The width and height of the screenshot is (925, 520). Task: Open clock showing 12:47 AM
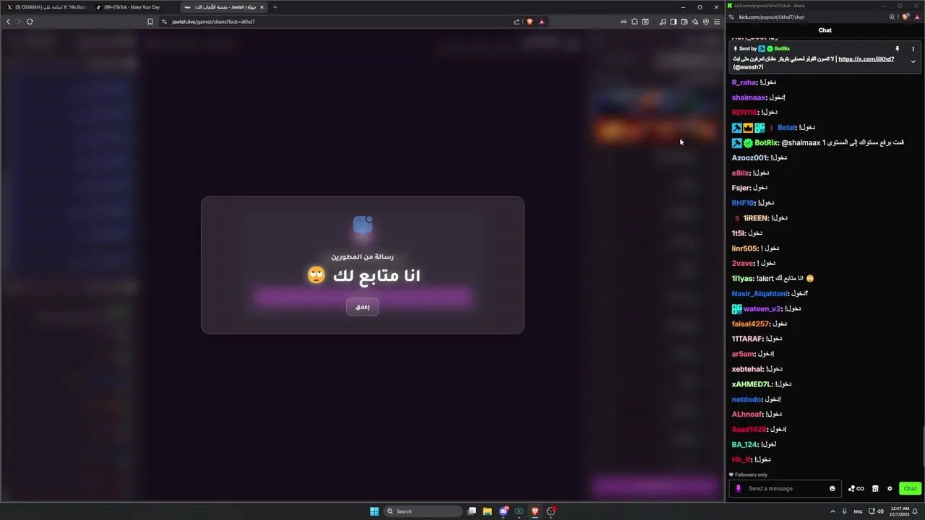899,511
